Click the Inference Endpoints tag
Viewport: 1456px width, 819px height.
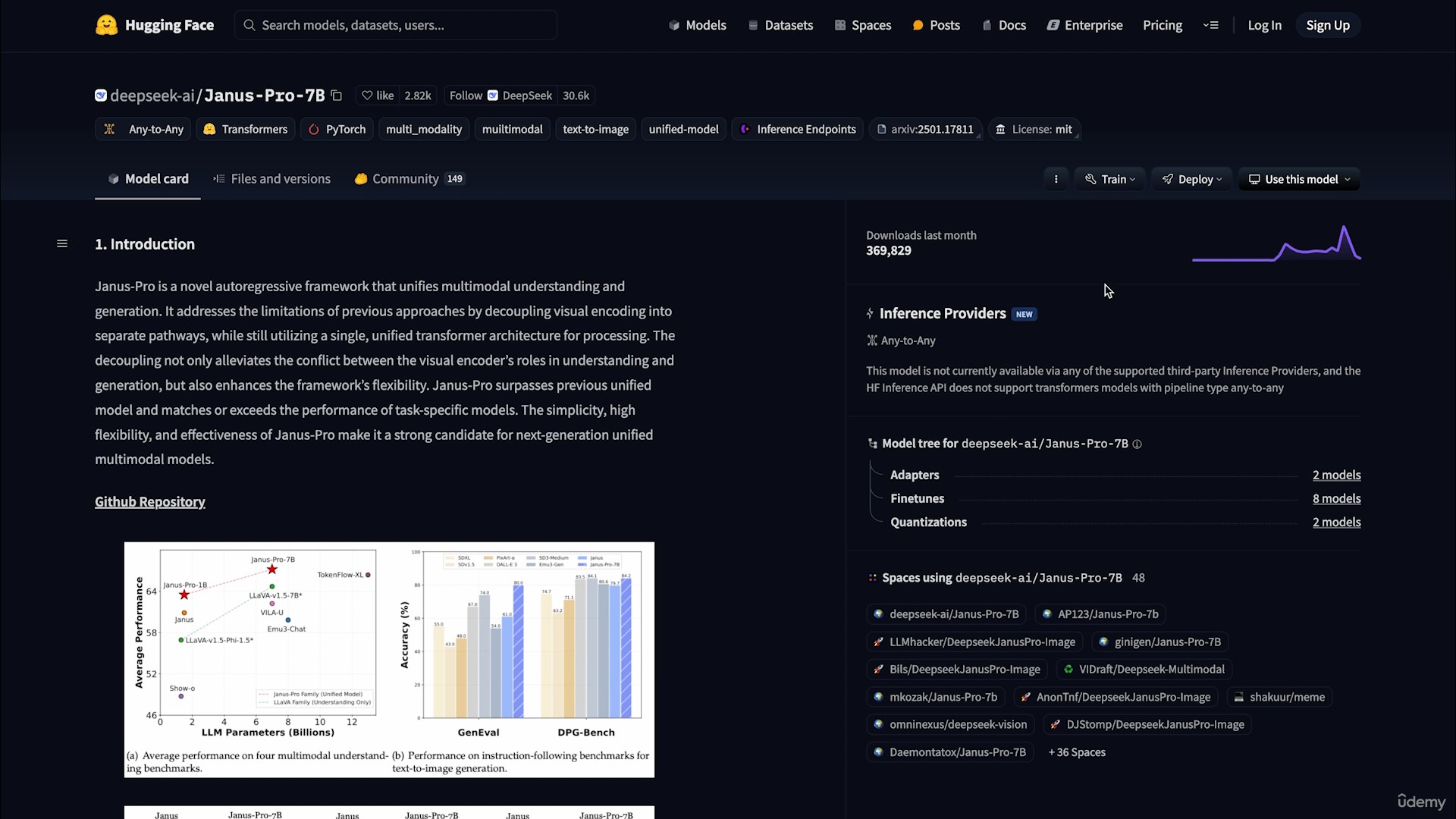tap(798, 130)
